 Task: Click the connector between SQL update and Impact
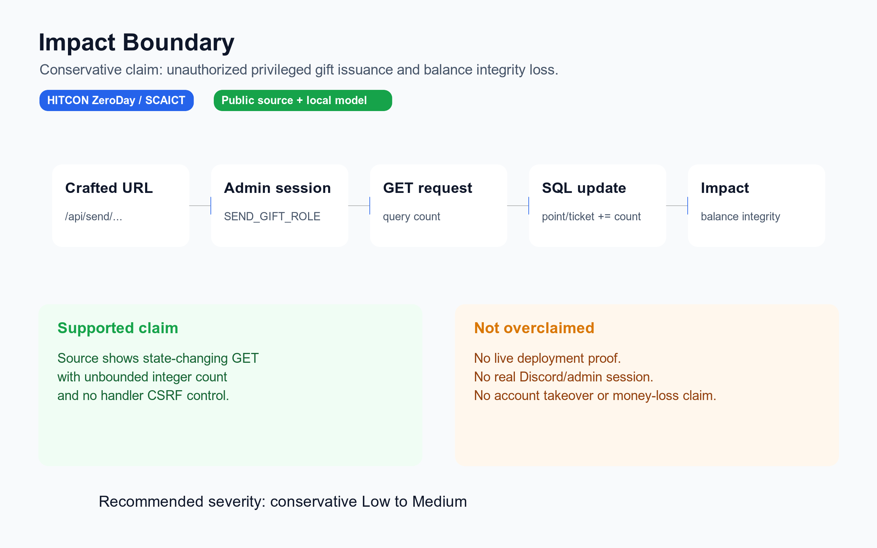pyautogui.click(x=677, y=206)
